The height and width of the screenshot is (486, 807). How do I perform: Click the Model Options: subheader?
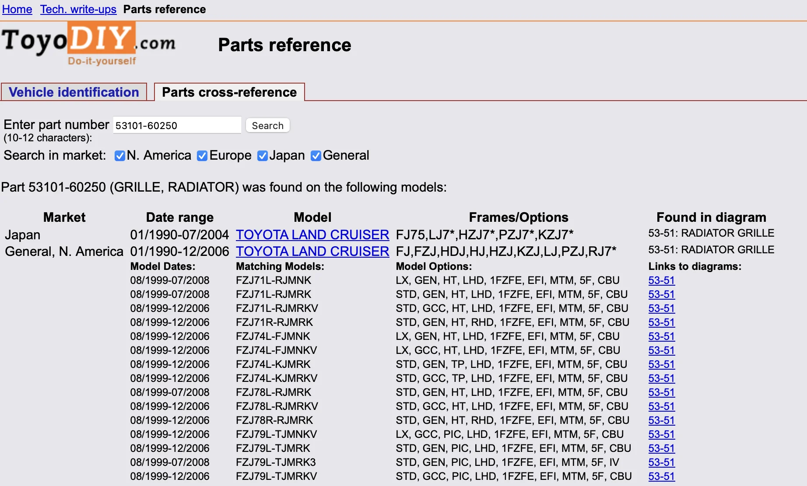434,266
